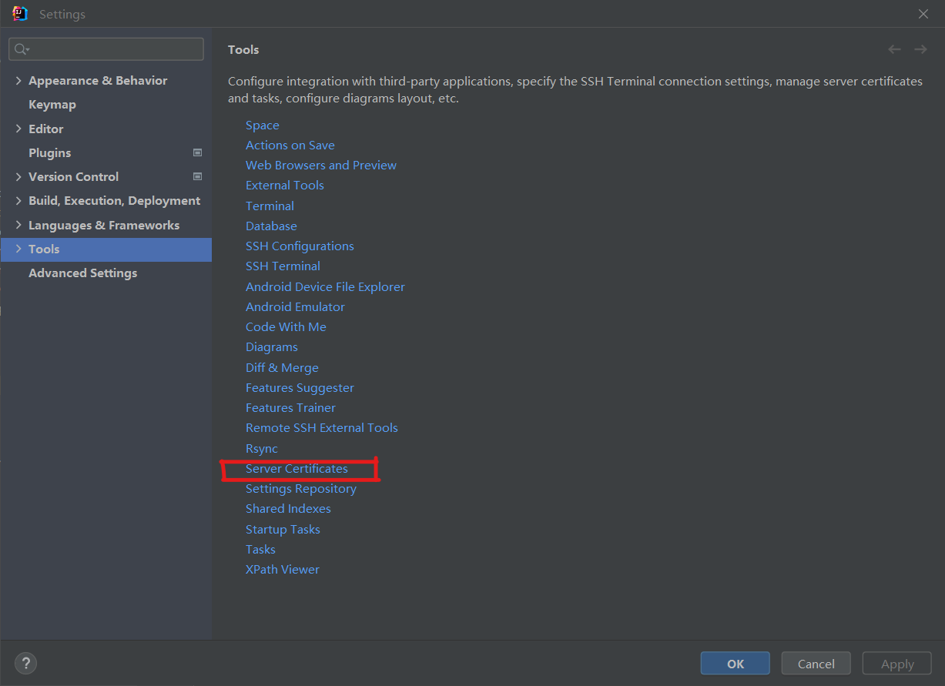Select Build, Execution, Deployment label
This screenshot has height=686, width=945.
(115, 201)
